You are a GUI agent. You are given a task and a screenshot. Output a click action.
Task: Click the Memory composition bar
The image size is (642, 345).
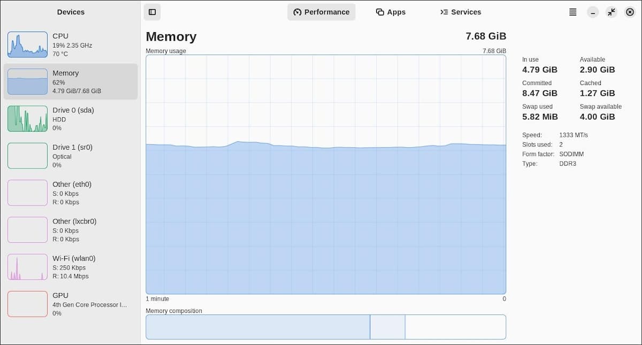click(325, 327)
